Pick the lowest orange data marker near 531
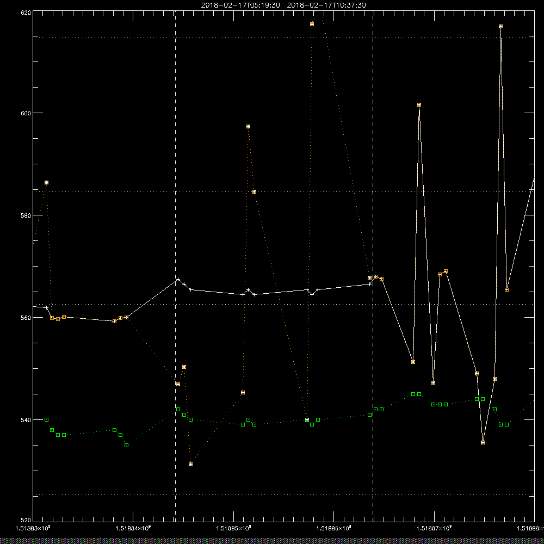The image size is (544, 544). click(x=190, y=464)
